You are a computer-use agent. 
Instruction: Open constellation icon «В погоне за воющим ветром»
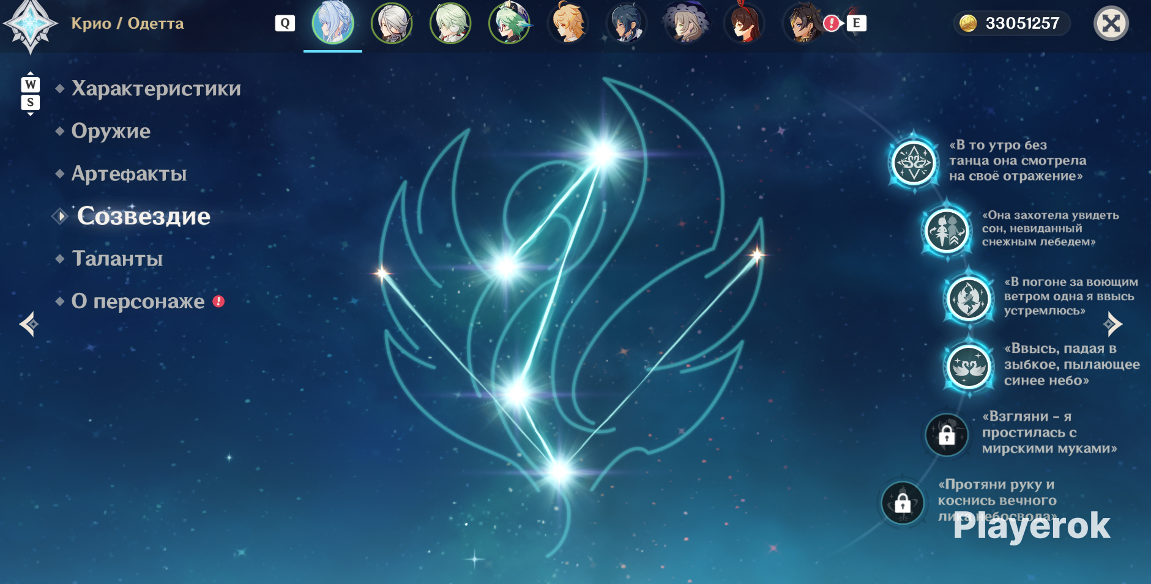point(969,299)
